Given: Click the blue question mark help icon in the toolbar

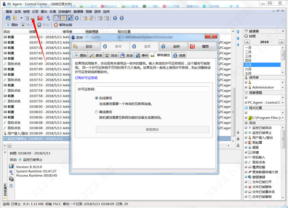Looking at the screenshot, I should click(115, 18).
